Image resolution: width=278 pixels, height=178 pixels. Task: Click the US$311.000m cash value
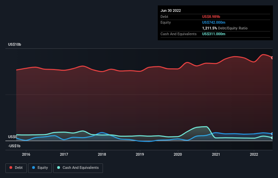pos(214,34)
